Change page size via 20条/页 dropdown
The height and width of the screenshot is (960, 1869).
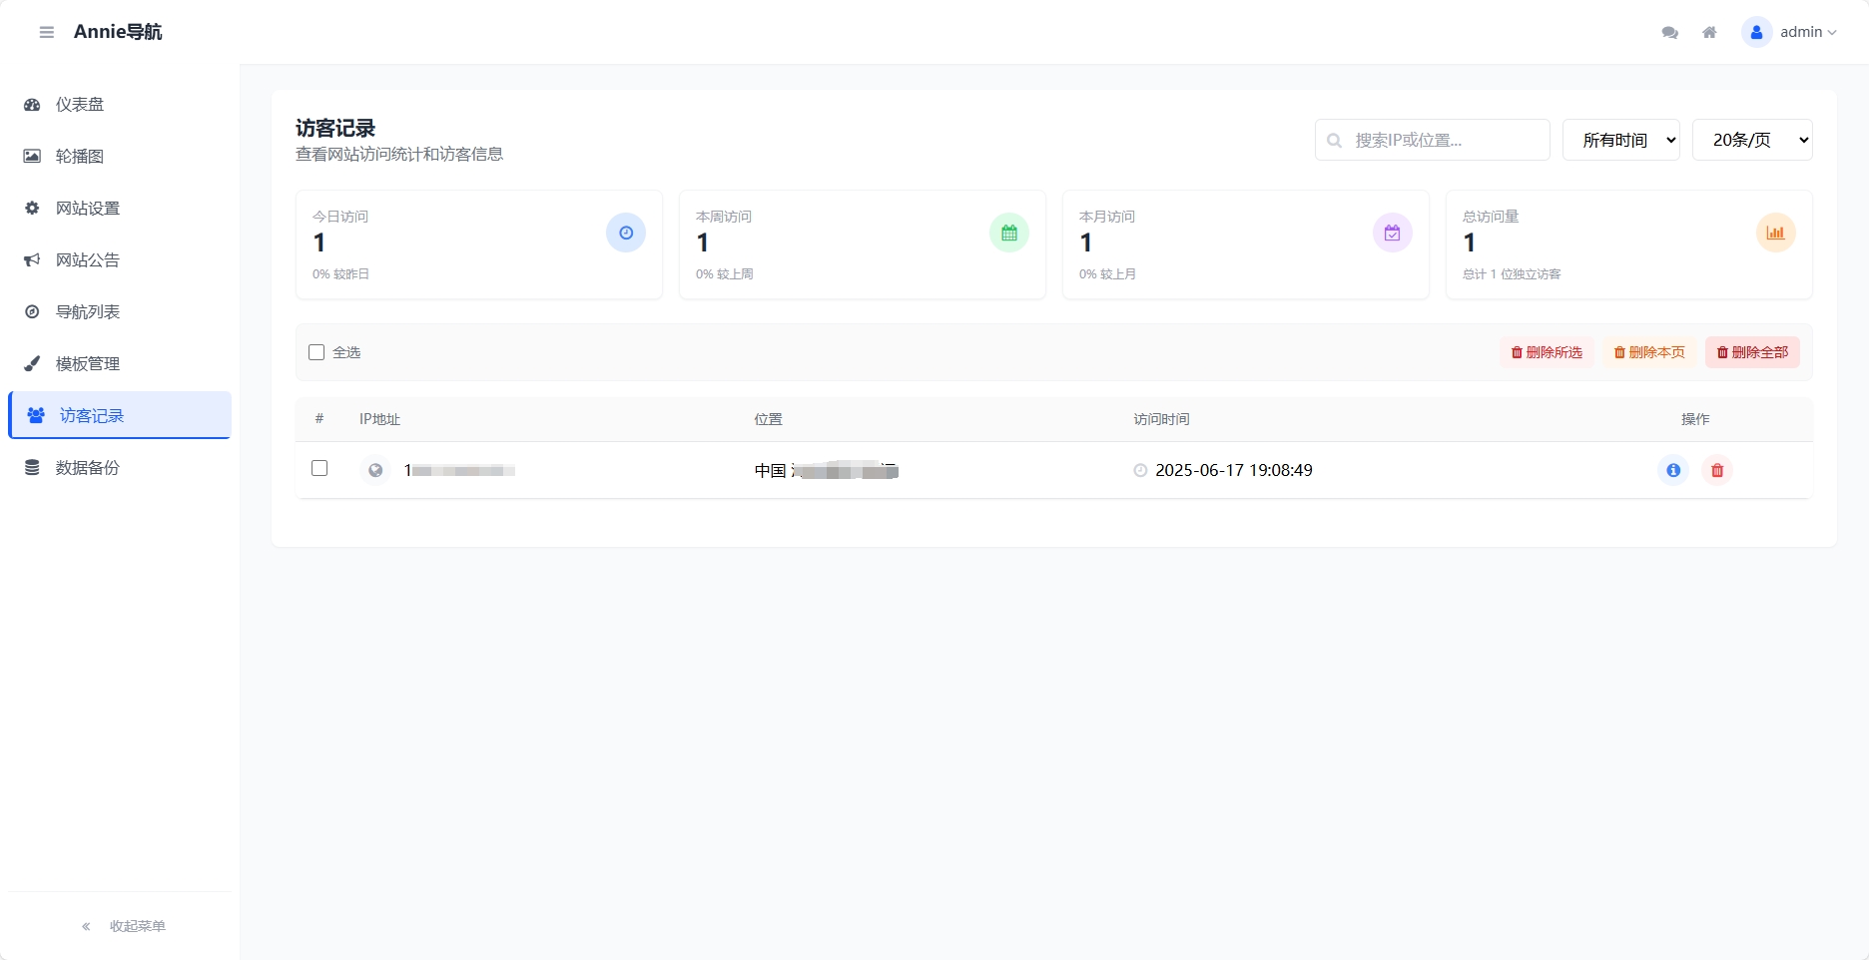1752,140
